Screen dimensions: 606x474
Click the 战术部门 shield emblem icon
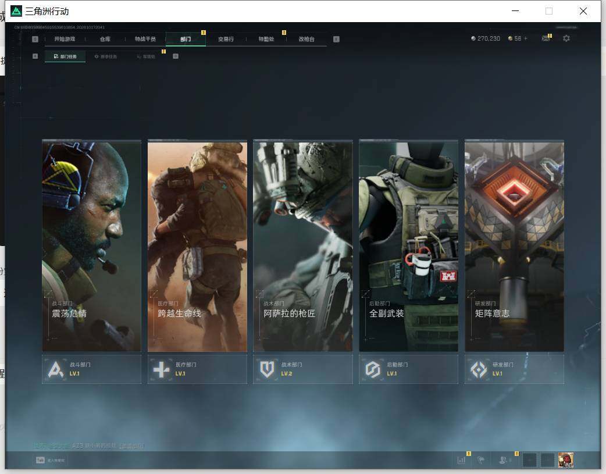(x=267, y=369)
